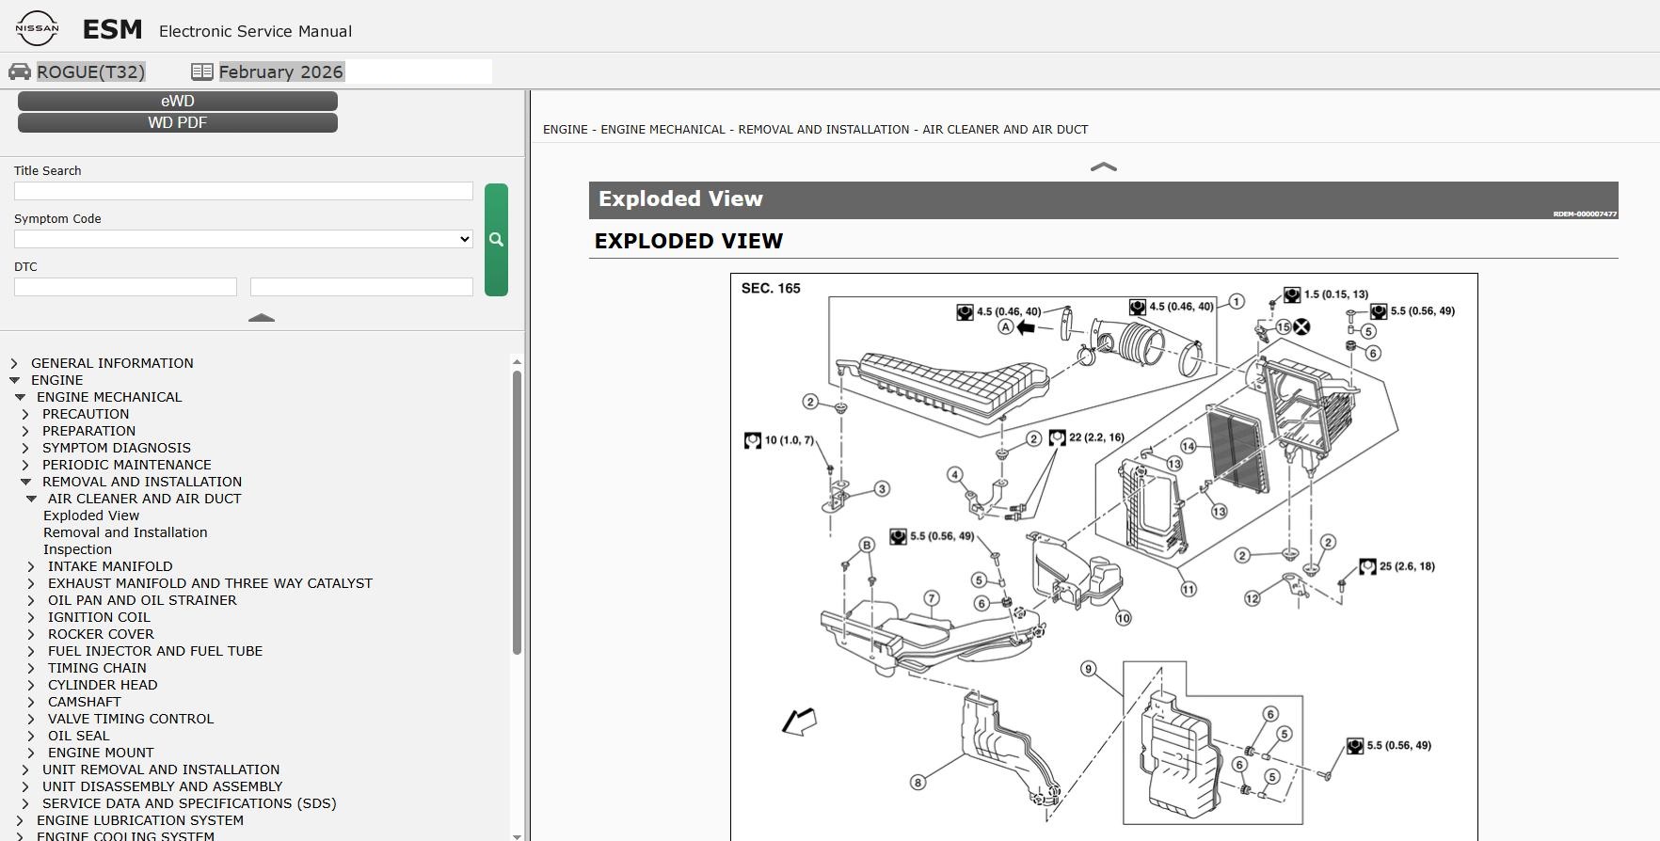Click the navigation tree scrollbar thumb

[517, 513]
